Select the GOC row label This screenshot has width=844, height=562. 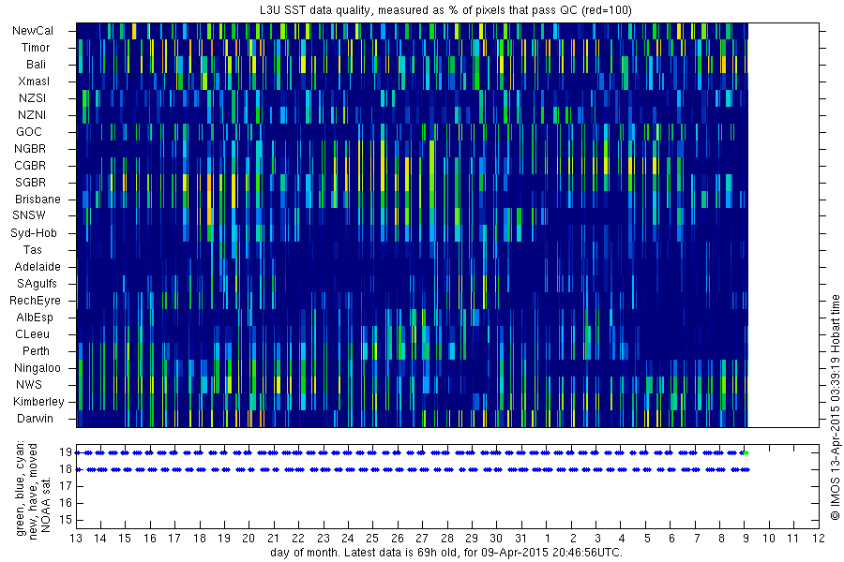[29, 132]
